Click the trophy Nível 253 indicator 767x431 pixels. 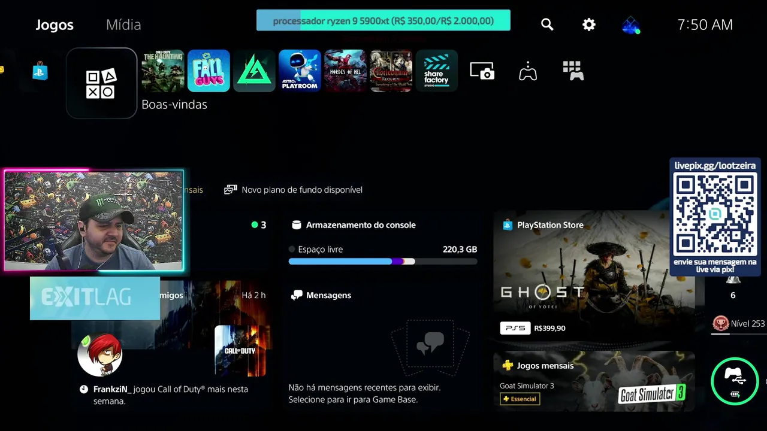[739, 324]
